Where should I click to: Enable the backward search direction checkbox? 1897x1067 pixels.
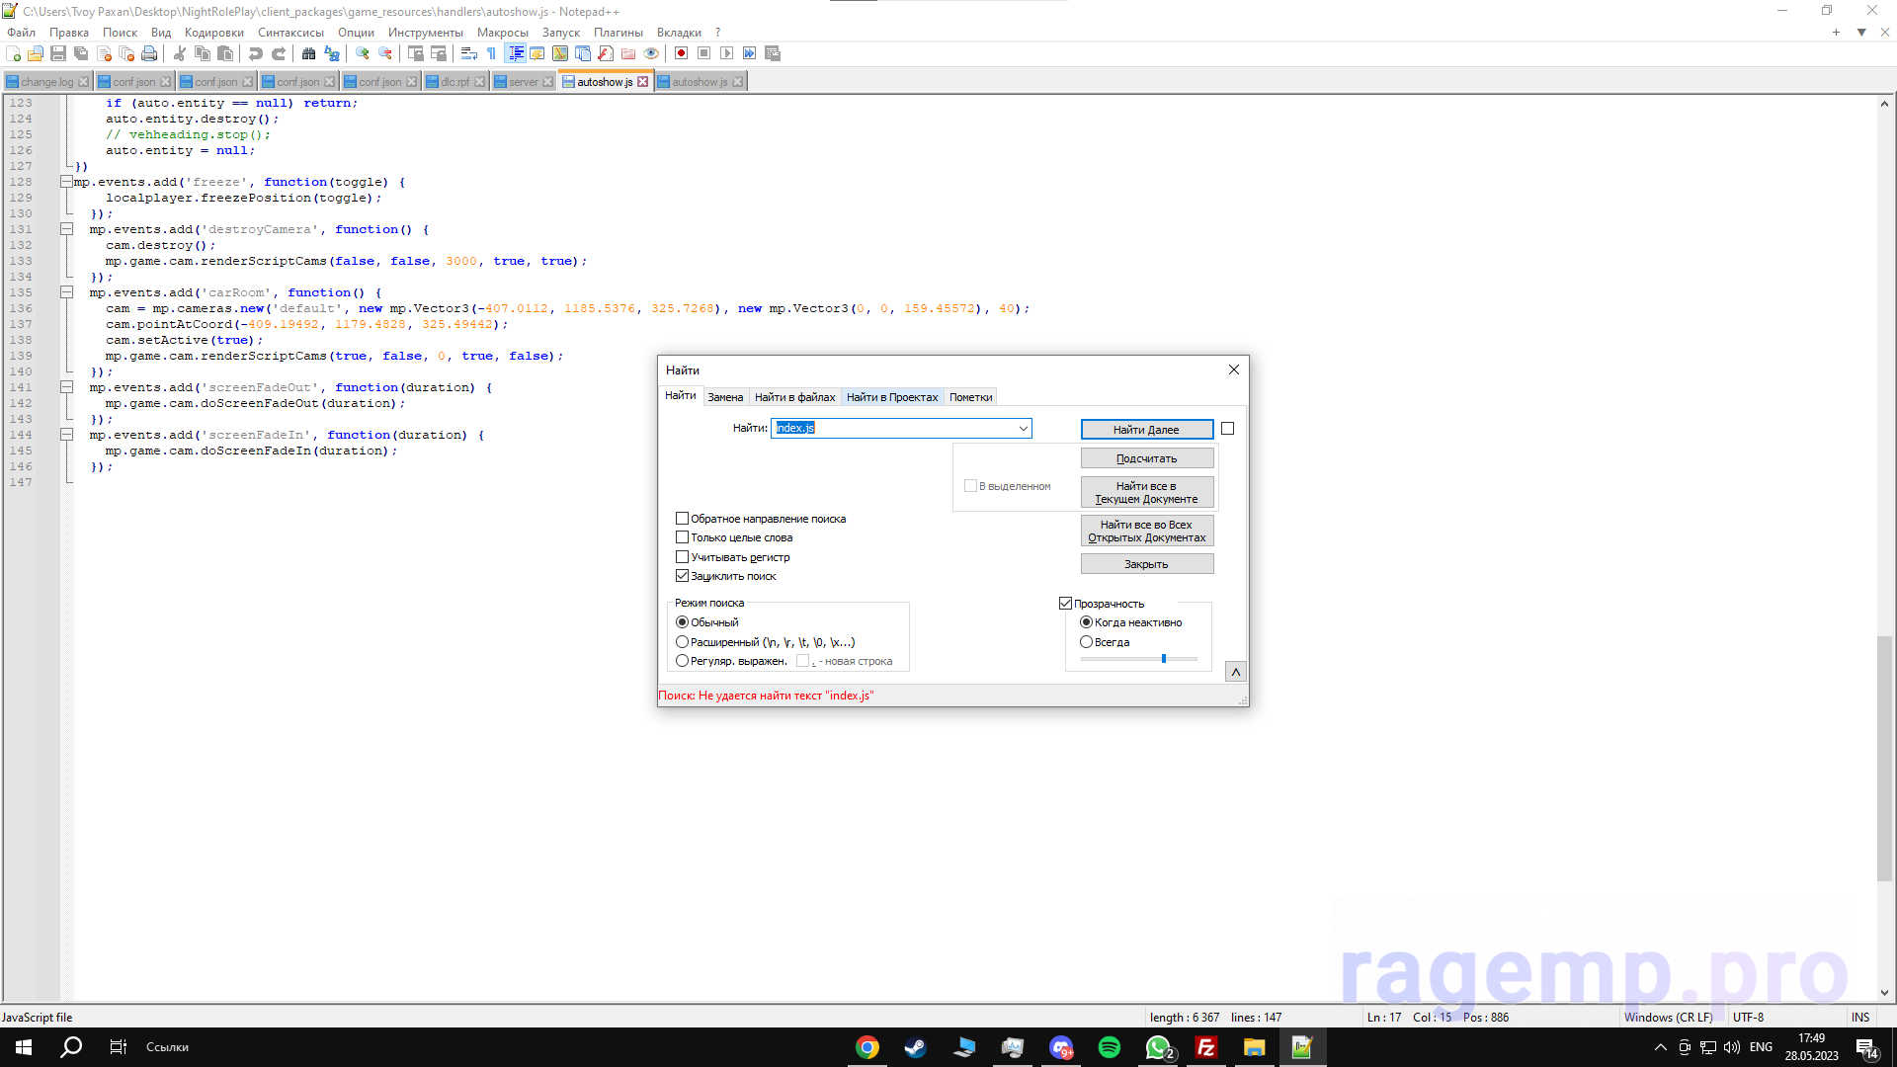coord(682,519)
